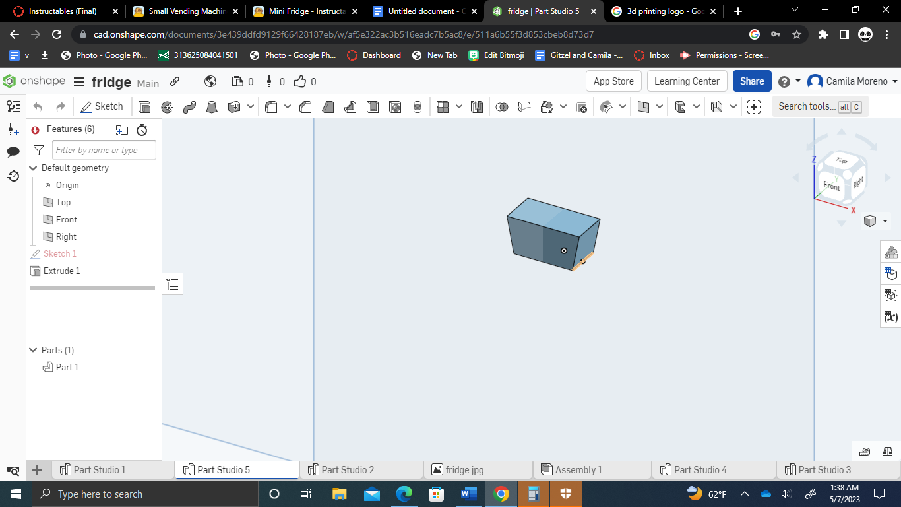Select the Fillet tool

pos(270,106)
